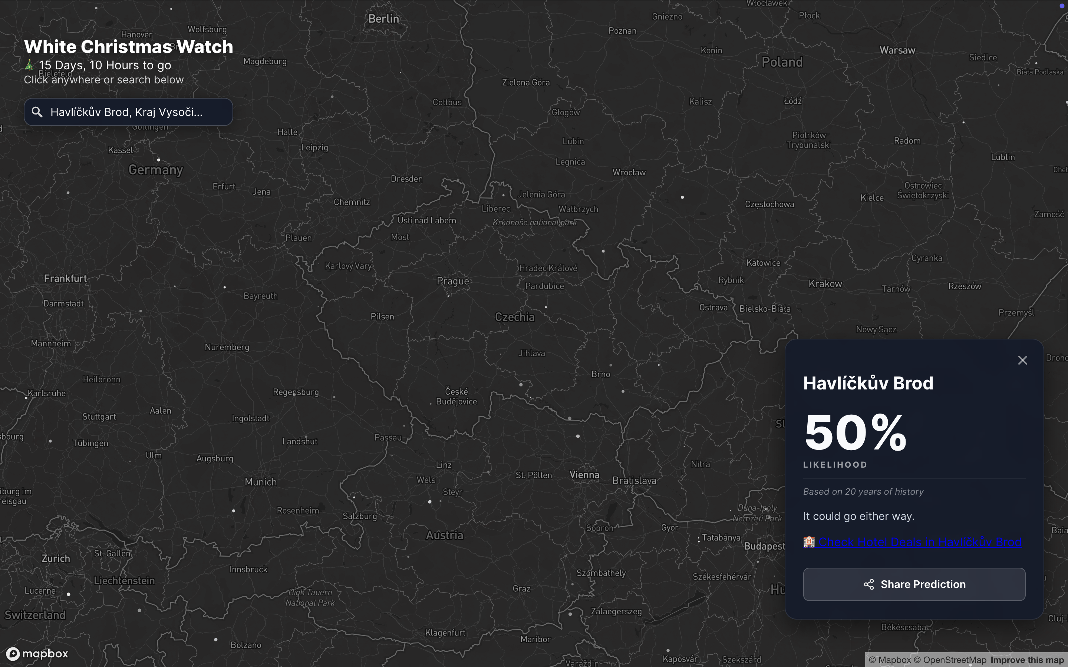The image size is (1068, 667).
Task: Click the search magnifier icon
Action: click(x=37, y=112)
